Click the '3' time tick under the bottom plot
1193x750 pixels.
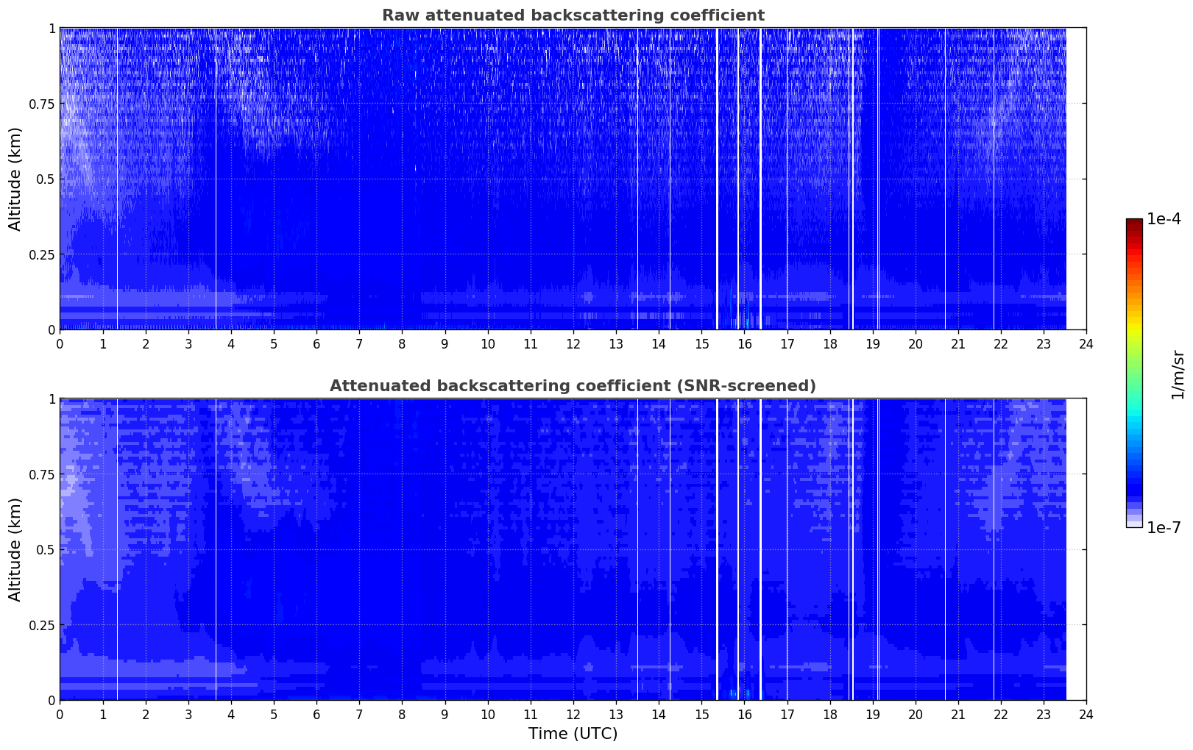[x=188, y=714]
